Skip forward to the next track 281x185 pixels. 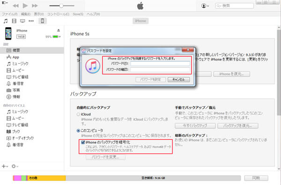point(35,6)
